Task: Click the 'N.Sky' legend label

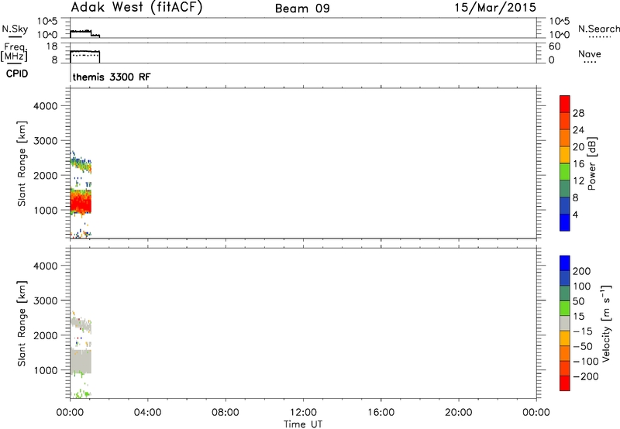Action: click(x=15, y=29)
